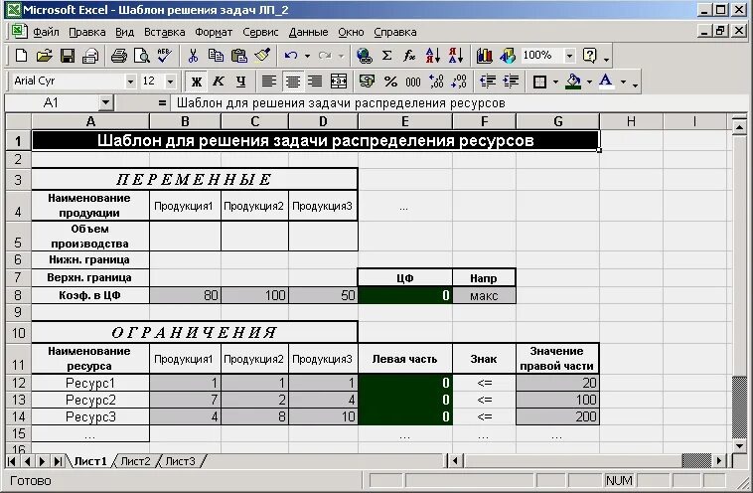Viewport: 753px width, 493px height.
Task: Undo the last action
Action: pyautogui.click(x=291, y=56)
